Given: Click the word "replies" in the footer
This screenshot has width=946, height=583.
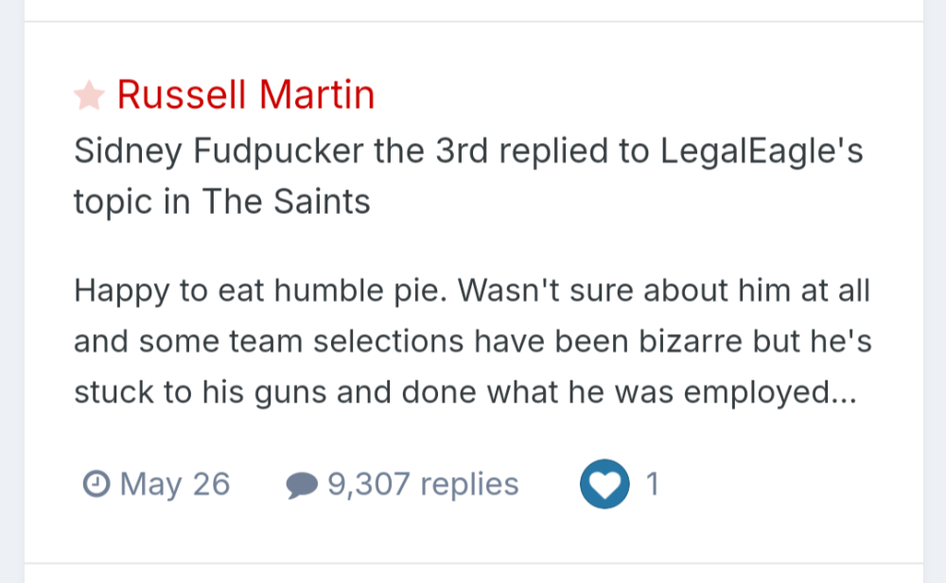Looking at the screenshot, I should 469,485.
